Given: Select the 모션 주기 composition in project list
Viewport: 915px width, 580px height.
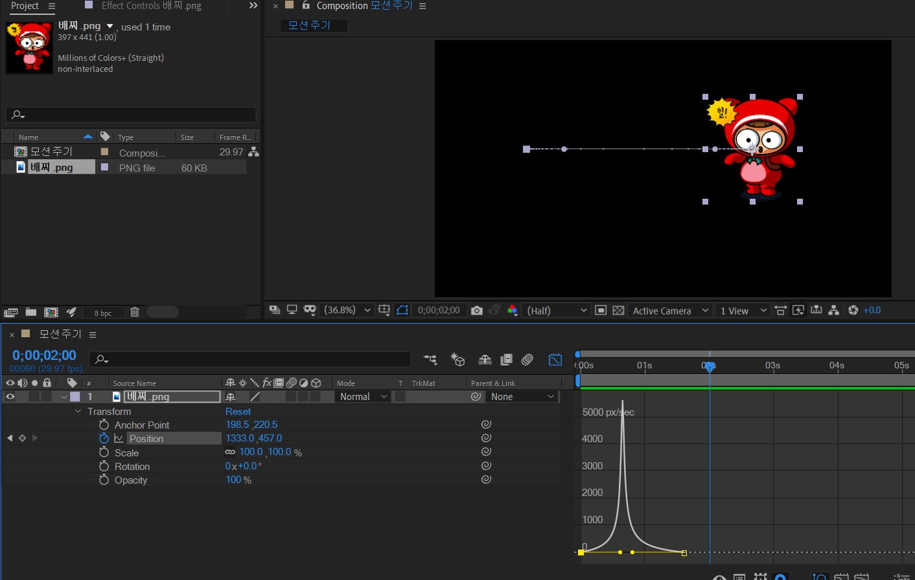Looking at the screenshot, I should point(52,151).
